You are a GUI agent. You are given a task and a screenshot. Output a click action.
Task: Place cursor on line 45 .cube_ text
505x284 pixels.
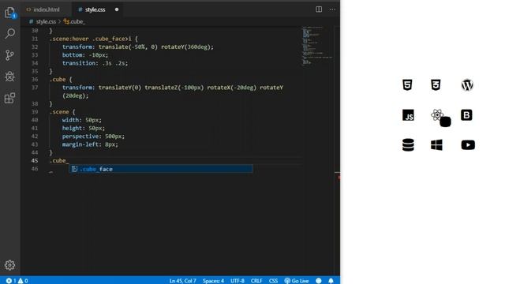[59, 160]
